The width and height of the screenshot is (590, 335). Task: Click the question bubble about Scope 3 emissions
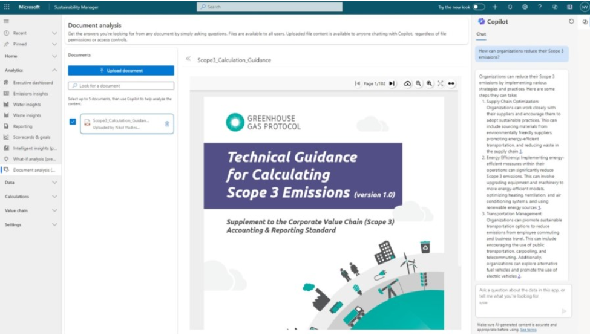(522, 54)
